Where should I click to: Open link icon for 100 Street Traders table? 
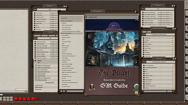point(143,21)
